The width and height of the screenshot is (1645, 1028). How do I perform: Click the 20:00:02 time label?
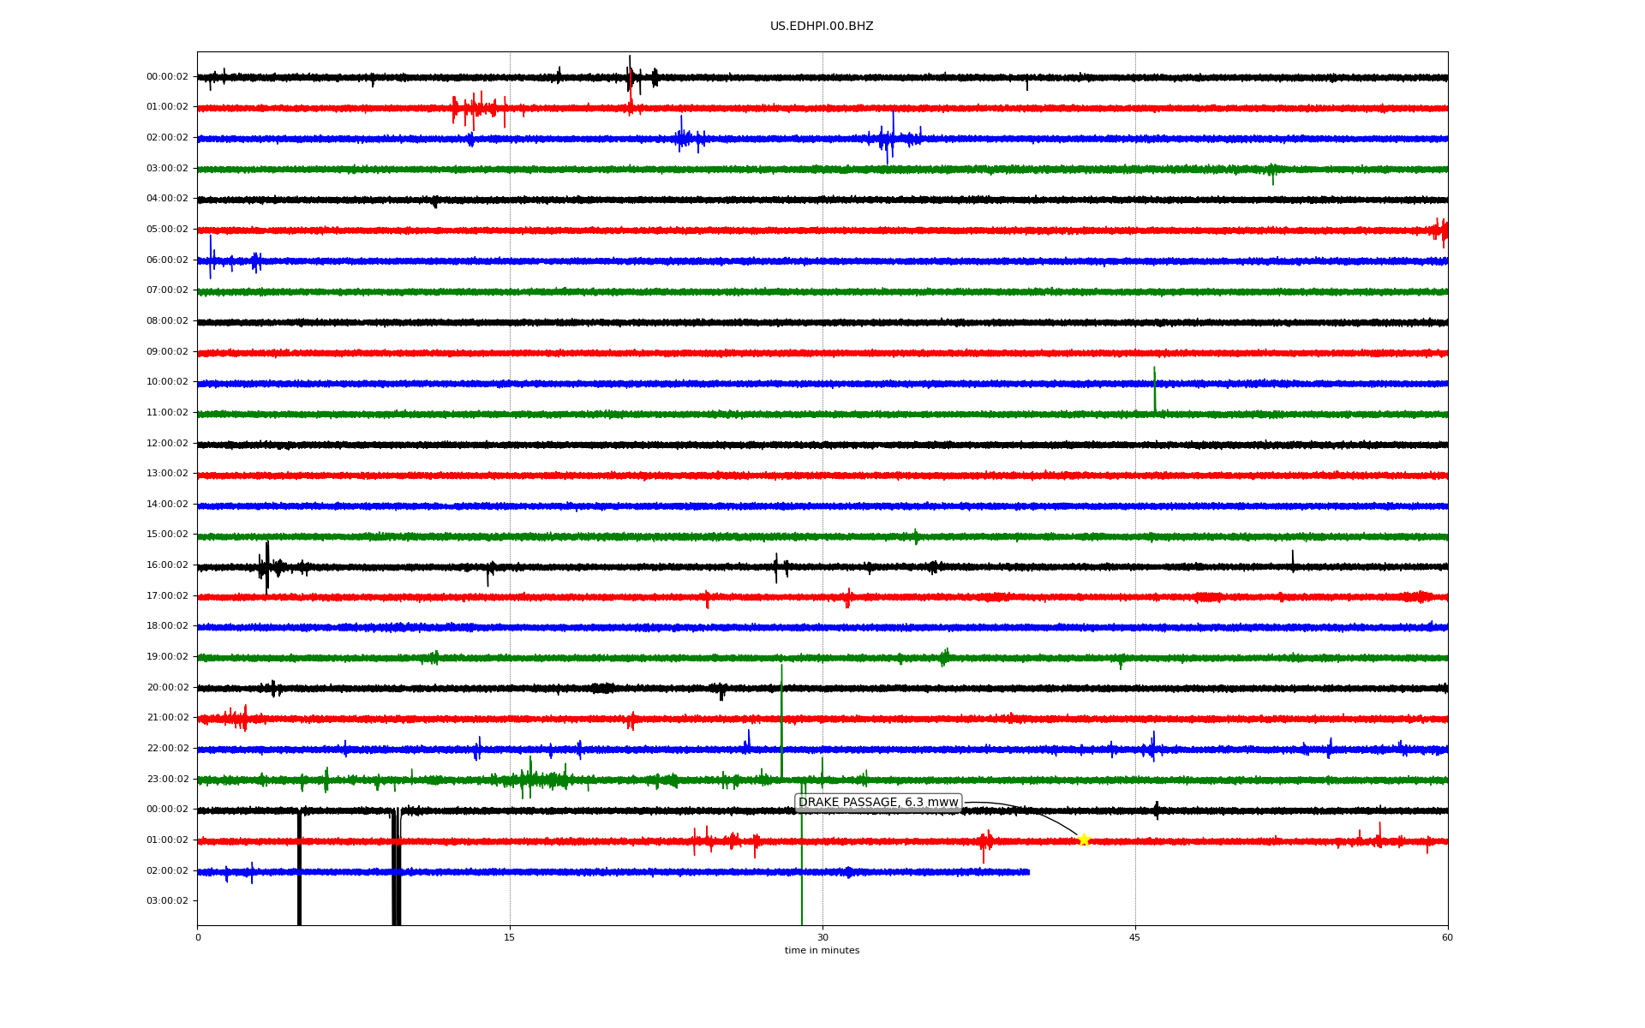click(x=167, y=688)
